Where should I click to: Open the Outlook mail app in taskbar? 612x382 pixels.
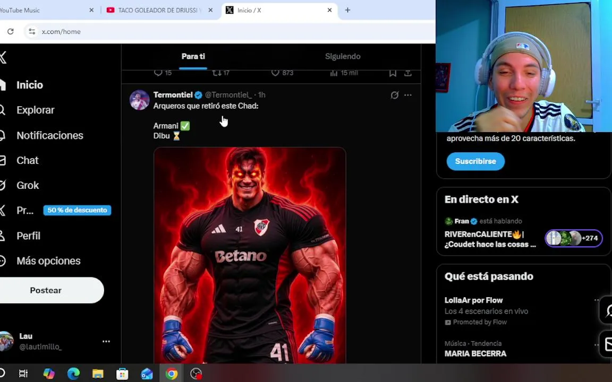pyautogui.click(x=147, y=374)
